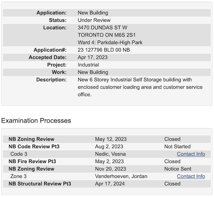214x197 pixels.
Task: Click the 3470 DUNDAS ST W address
Action: click(x=102, y=28)
